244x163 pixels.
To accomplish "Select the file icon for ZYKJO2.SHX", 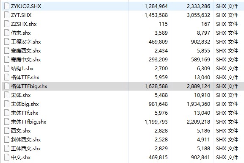I will coord(7,6).
